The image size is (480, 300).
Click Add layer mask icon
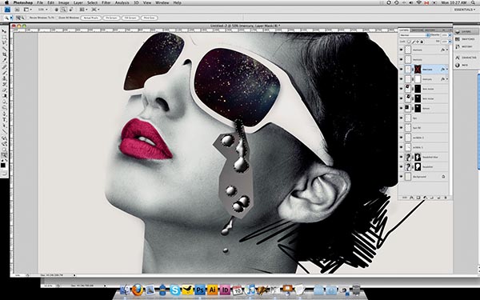click(418, 198)
